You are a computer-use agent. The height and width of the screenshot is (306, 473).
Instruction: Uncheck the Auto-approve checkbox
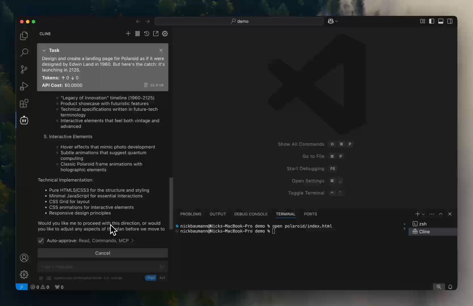41,241
